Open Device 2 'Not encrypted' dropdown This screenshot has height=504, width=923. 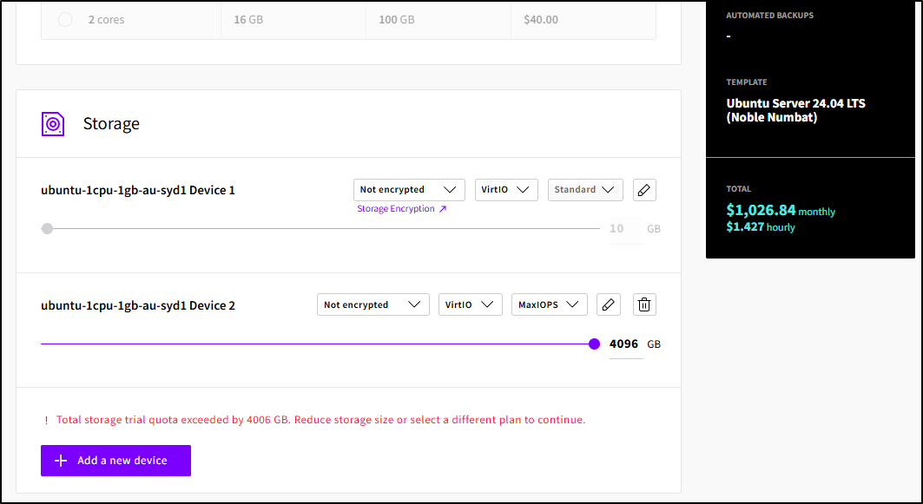coord(372,304)
